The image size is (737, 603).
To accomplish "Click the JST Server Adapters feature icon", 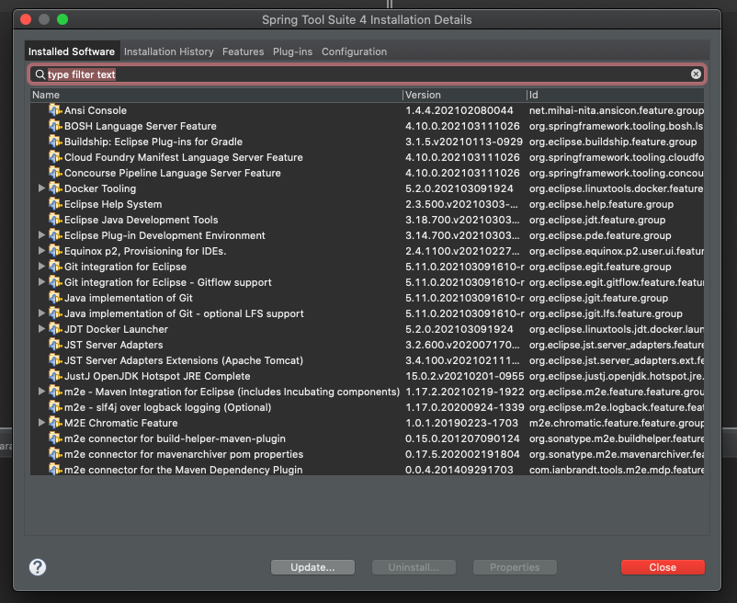I will tap(55, 345).
